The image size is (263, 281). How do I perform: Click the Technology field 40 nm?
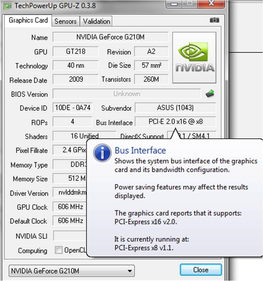click(76, 65)
